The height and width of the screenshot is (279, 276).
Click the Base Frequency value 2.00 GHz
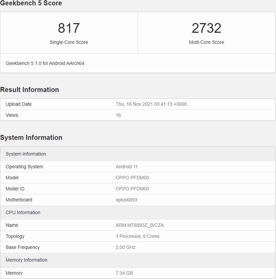coord(125,247)
